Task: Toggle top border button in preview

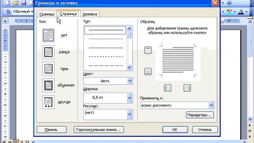Action: (x=148, y=50)
